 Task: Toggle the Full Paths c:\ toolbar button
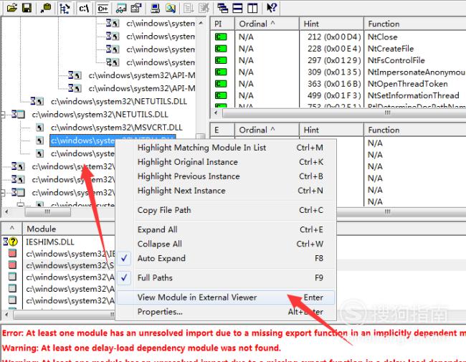[84, 8]
